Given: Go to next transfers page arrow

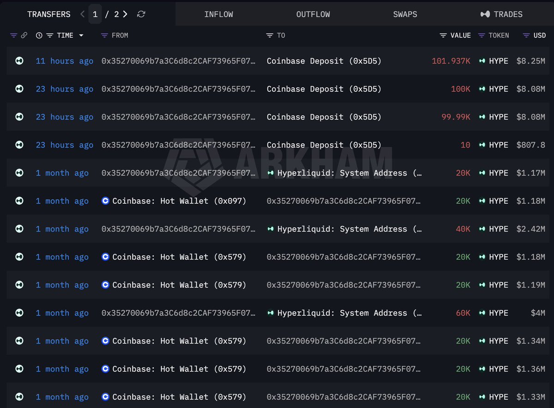Looking at the screenshot, I should [x=125, y=14].
